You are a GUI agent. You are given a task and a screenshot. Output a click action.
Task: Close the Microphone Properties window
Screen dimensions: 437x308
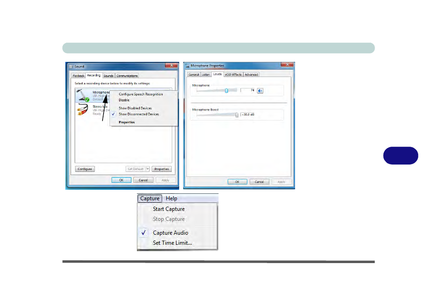click(x=287, y=64)
